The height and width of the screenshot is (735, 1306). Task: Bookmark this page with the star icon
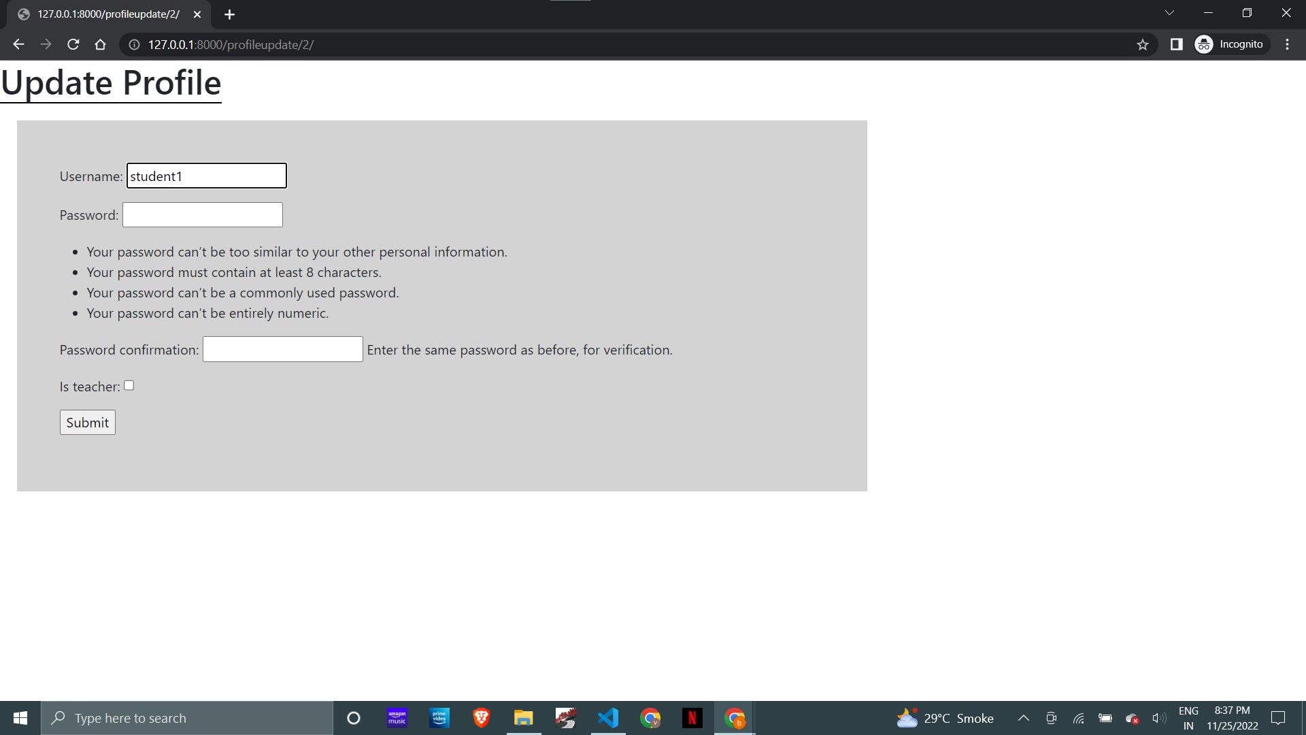pos(1143,44)
